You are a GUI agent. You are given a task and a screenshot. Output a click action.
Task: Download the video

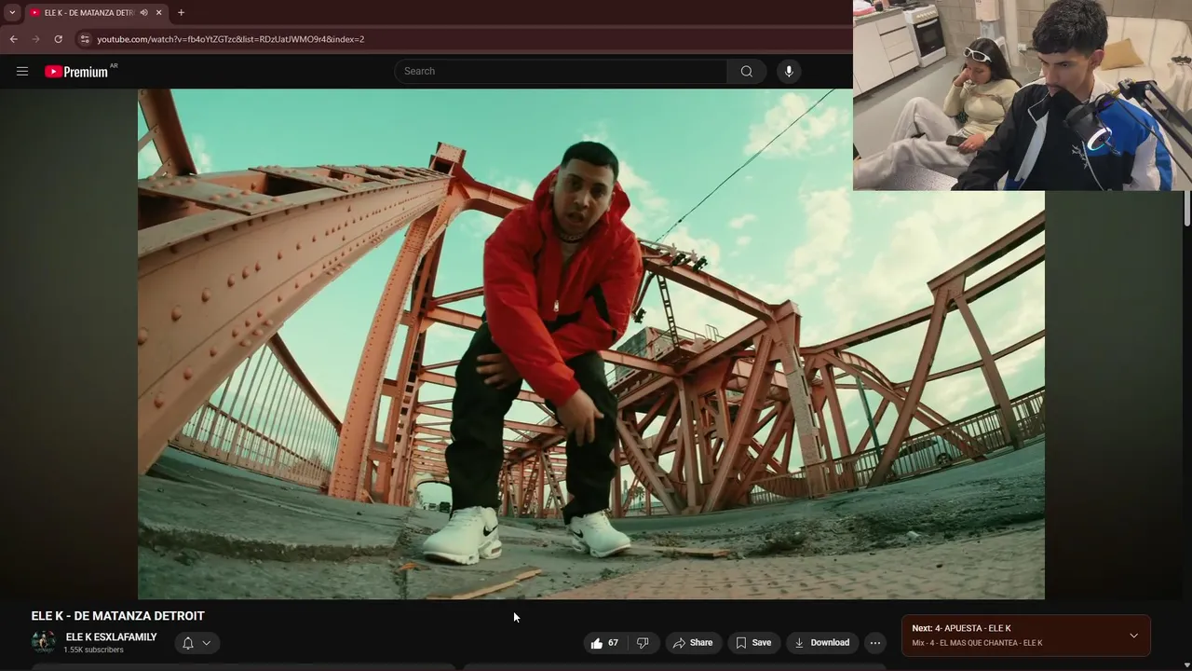click(821, 643)
